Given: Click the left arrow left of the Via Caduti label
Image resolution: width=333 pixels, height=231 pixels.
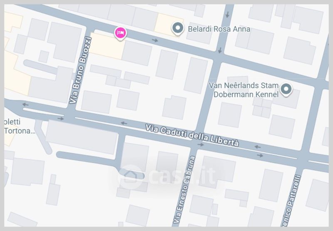Looking at the screenshot, I should coord(124,123).
